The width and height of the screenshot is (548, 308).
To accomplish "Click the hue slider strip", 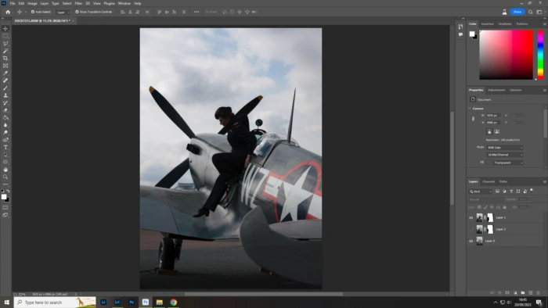I will (540, 56).
